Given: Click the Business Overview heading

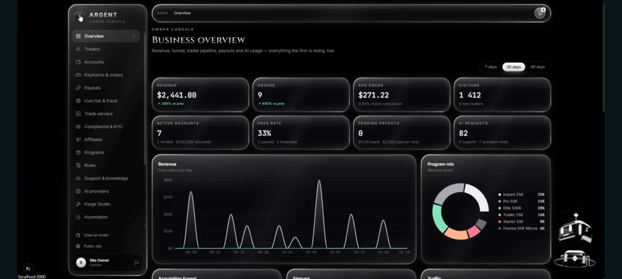Looking at the screenshot, I should 198,40.
